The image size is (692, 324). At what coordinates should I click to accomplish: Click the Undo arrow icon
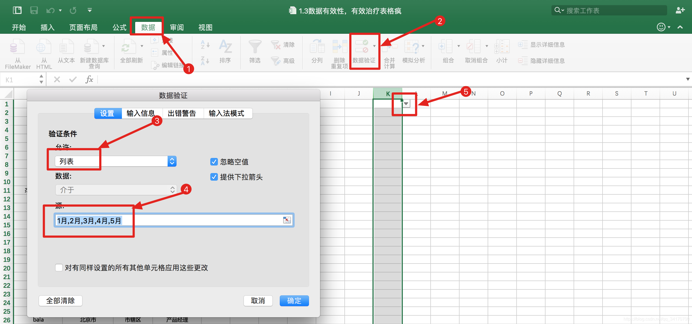pyautogui.click(x=50, y=11)
